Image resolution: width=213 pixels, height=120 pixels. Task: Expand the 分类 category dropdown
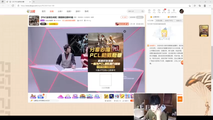coord(60,11)
